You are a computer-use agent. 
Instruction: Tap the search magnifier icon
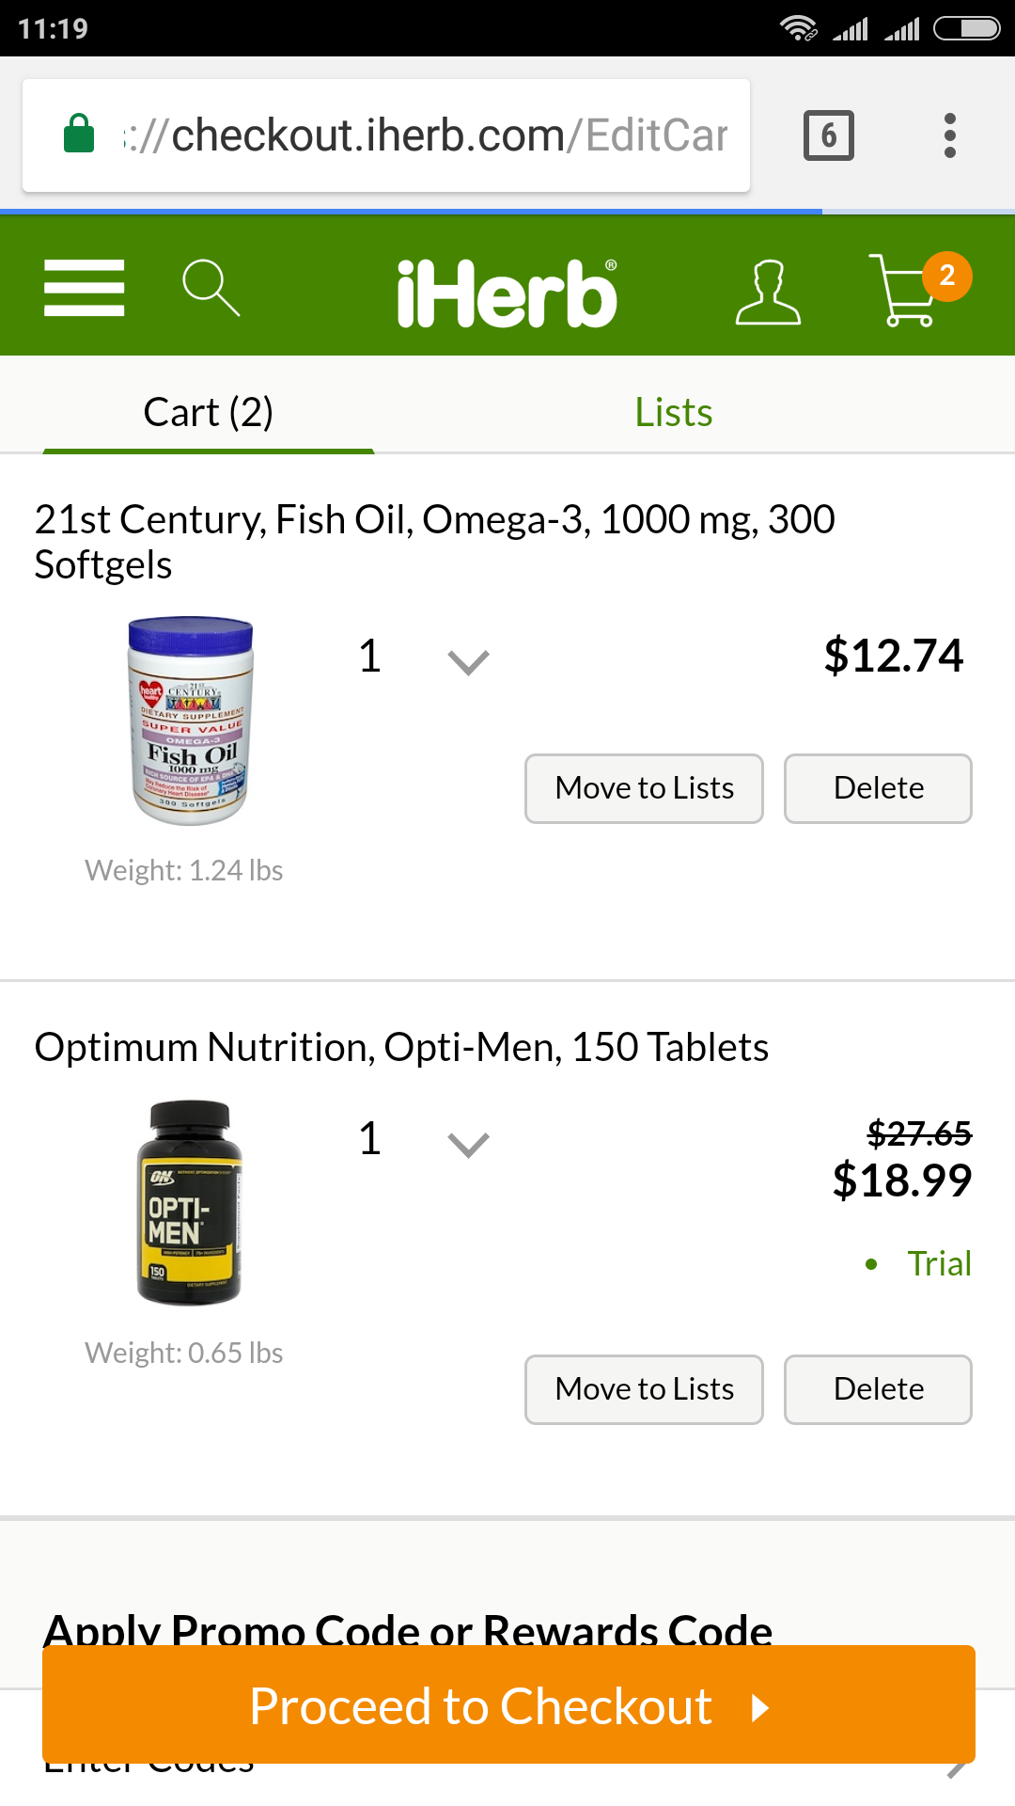click(x=211, y=288)
